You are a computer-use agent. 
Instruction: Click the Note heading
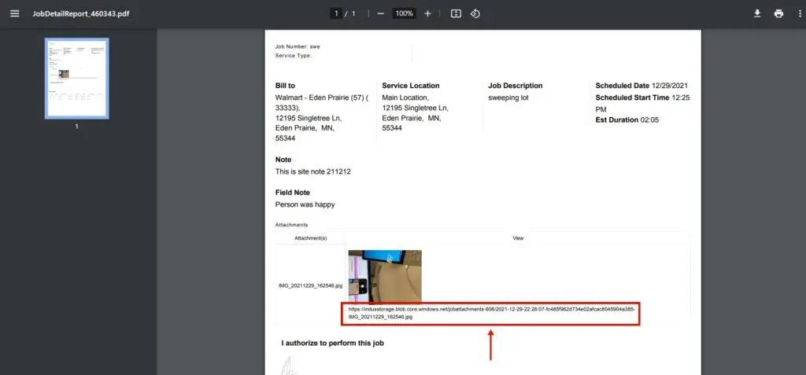click(283, 160)
